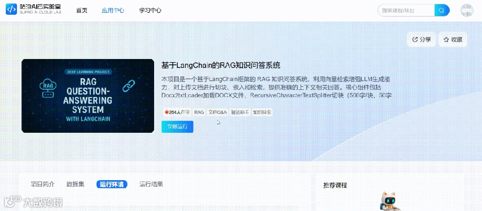The width and height of the screenshot is (482, 211).
Task: Click the 立即运行 button
Action: 177,127
